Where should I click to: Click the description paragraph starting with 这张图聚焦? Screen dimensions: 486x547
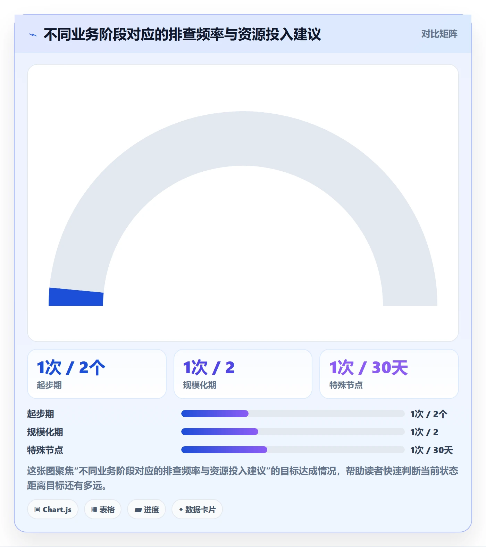(x=243, y=478)
